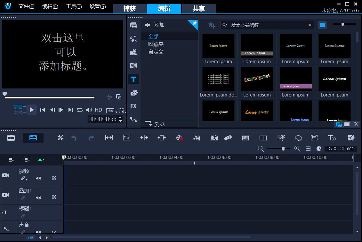Mute the 视频 track audio

pos(38,179)
